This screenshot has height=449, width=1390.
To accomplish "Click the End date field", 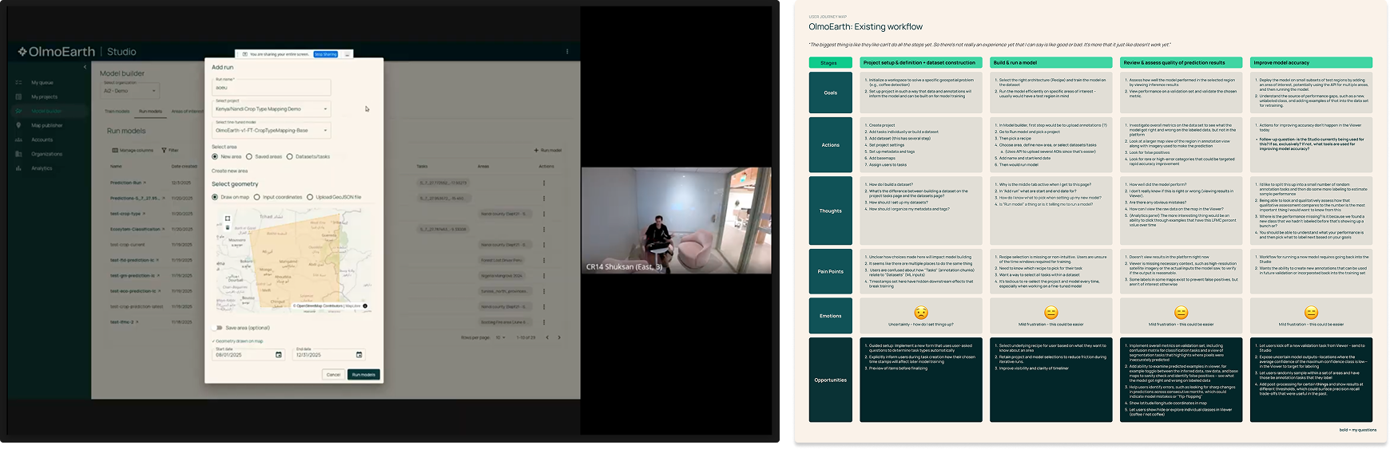I will pyautogui.click(x=329, y=353).
